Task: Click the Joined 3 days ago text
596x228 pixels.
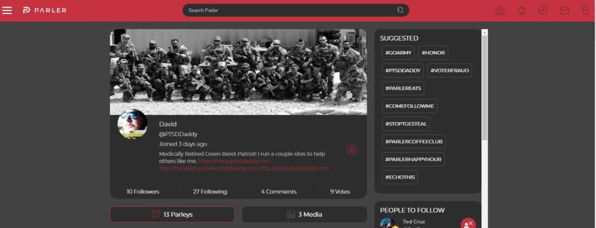Action: [x=183, y=144]
